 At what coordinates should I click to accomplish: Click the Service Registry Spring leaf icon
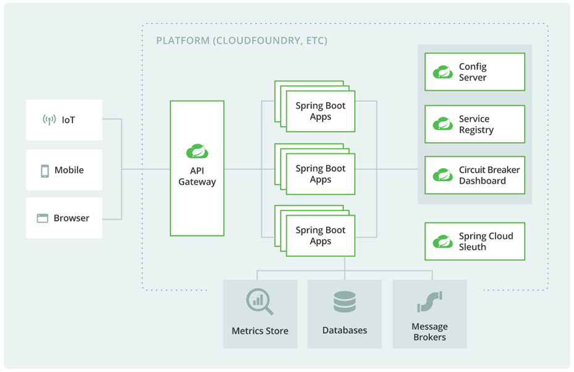point(442,124)
